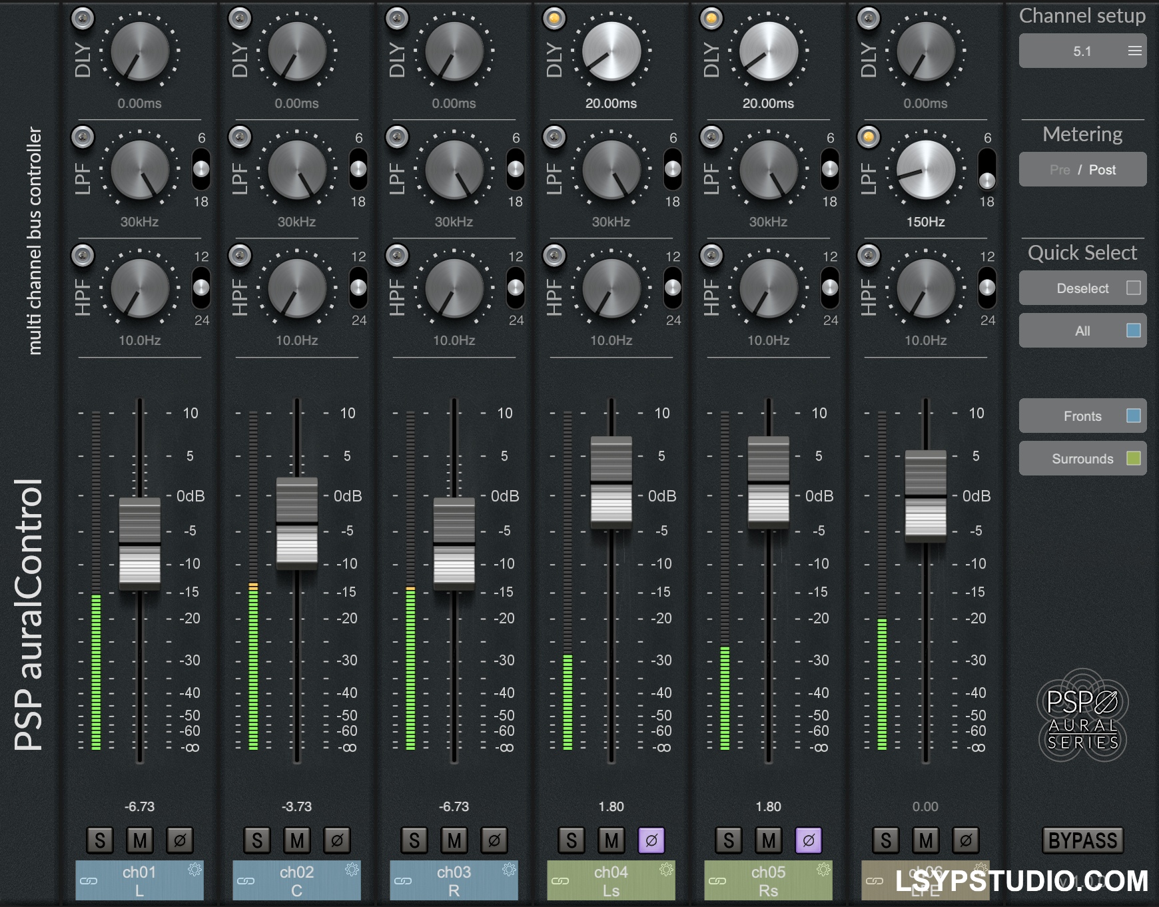Enable delay on ch01
The image size is (1159, 907).
pos(83,19)
